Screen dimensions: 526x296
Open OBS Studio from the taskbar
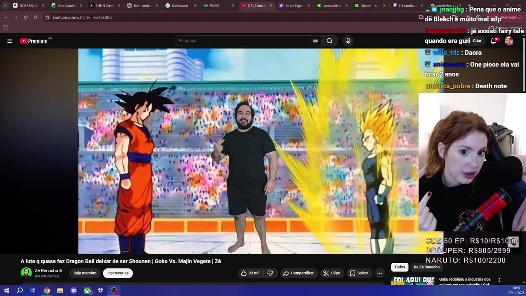click(114, 291)
